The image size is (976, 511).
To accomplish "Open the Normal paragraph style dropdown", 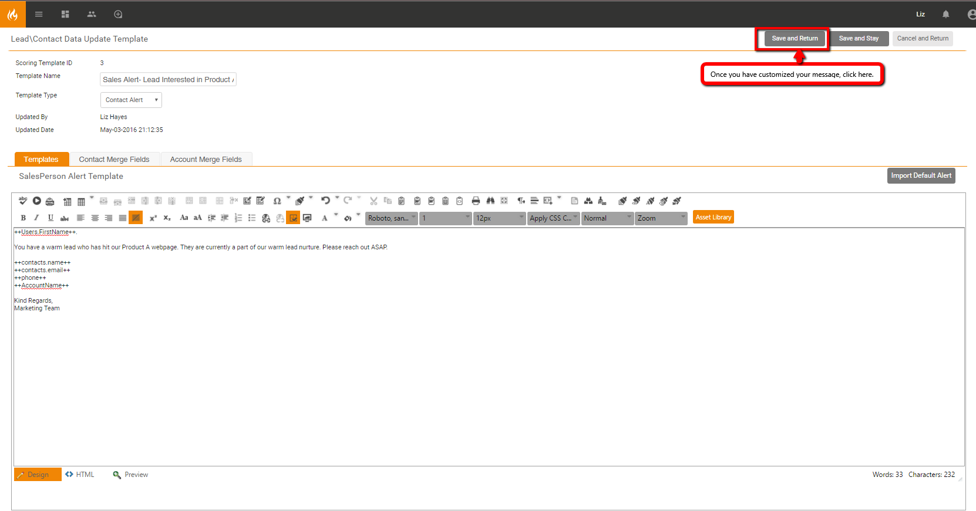I will pos(607,218).
